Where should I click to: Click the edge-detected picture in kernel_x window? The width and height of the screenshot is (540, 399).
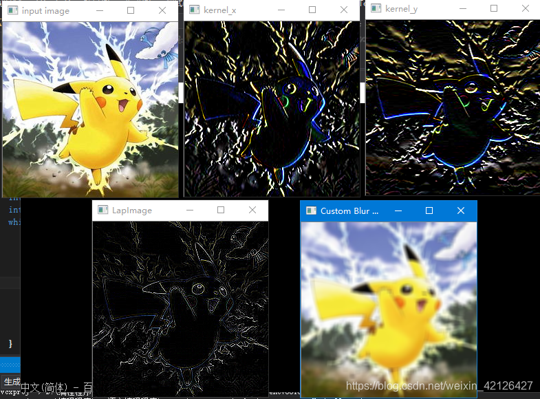(272, 109)
